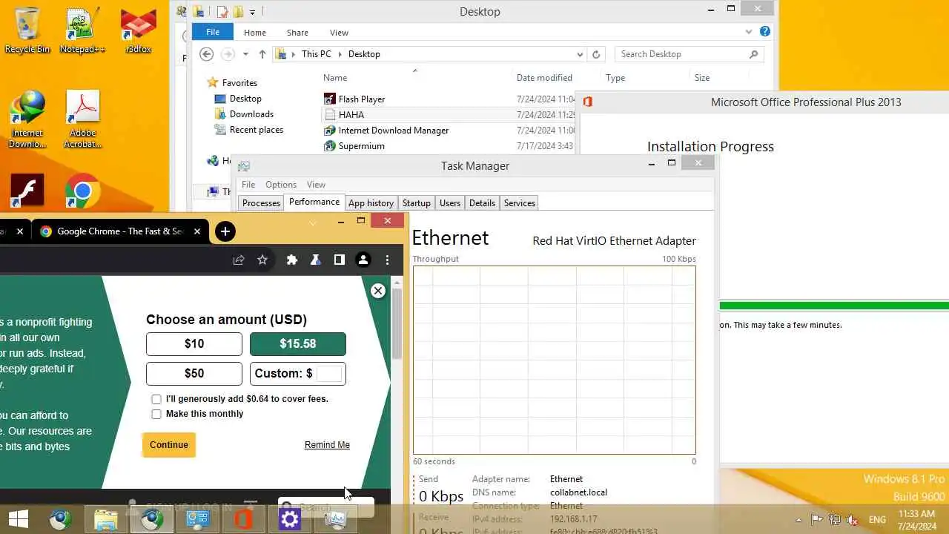Click New folder in the quick access toolbar

(x=239, y=11)
